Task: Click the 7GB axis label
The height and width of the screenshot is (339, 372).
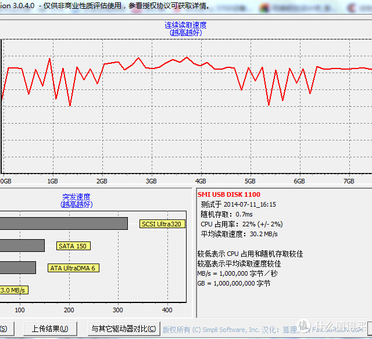Action: [349, 181]
